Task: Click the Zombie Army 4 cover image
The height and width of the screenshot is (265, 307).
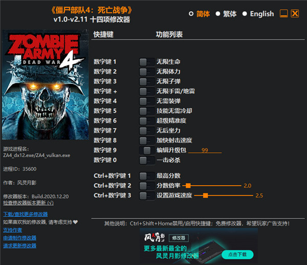Action: pyautogui.click(x=45, y=84)
